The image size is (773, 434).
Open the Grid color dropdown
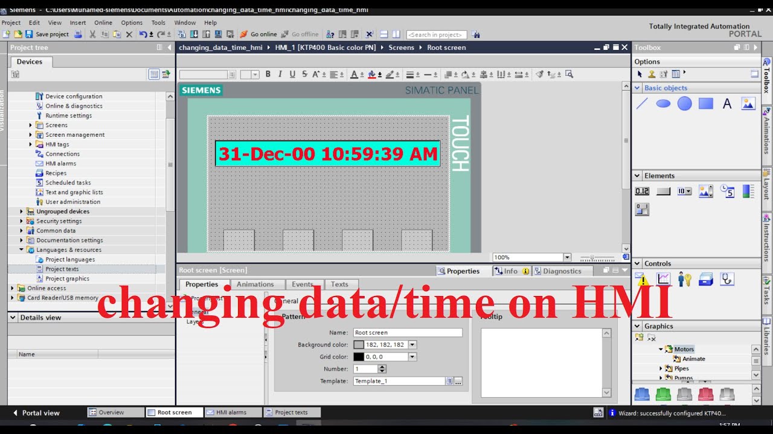click(412, 357)
